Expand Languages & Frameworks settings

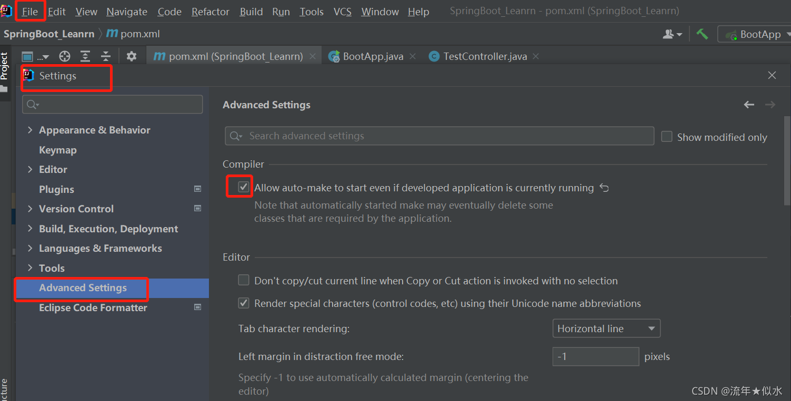point(30,248)
